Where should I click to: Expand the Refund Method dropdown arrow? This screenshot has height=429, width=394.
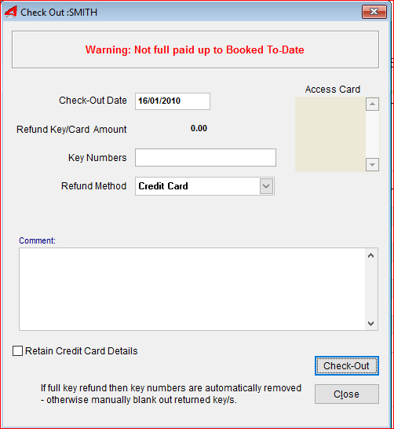coord(266,186)
